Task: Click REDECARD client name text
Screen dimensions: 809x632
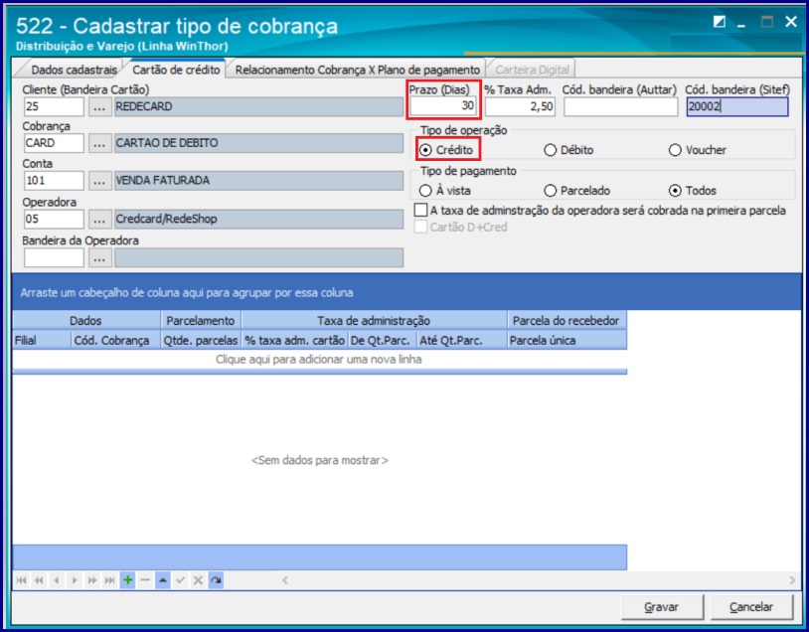Action: pyautogui.click(x=144, y=106)
